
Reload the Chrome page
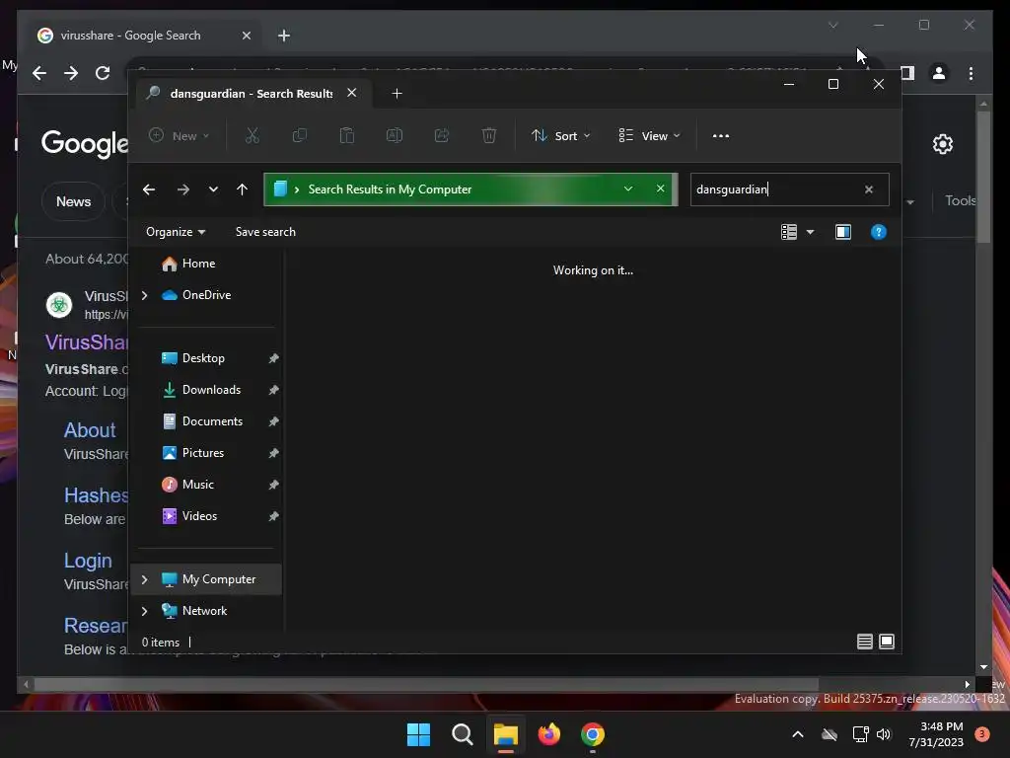point(103,73)
